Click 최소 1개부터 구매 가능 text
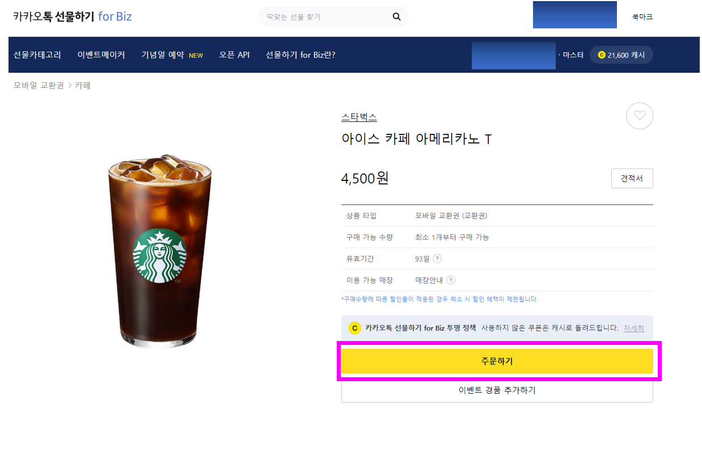The height and width of the screenshot is (455, 702). 452,237
